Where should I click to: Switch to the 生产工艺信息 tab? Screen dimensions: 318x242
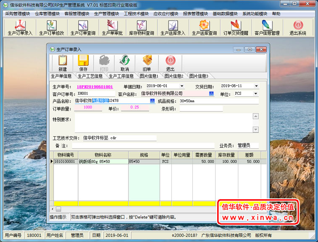(x=90, y=76)
